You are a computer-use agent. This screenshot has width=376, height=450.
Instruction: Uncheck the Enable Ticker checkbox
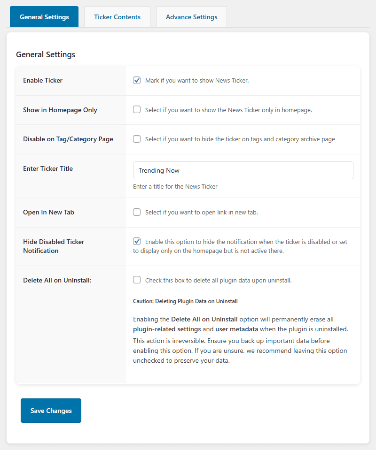(x=136, y=80)
